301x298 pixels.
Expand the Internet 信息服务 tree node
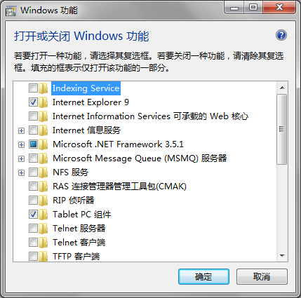pyautogui.click(x=21, y=130)
